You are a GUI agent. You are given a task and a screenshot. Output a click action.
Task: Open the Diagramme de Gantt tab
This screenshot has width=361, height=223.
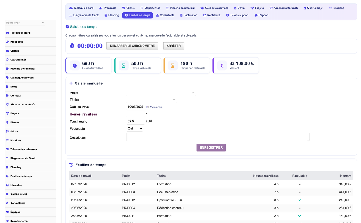(84, 15)
